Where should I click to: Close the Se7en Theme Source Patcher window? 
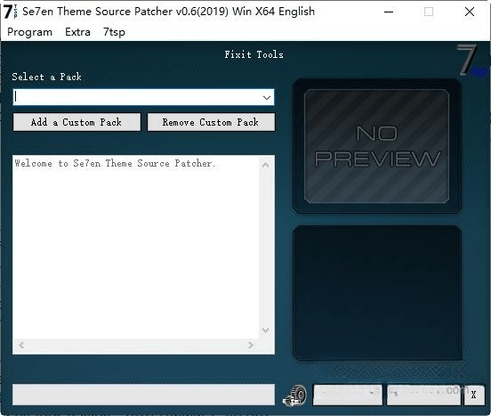coord(470,12)
